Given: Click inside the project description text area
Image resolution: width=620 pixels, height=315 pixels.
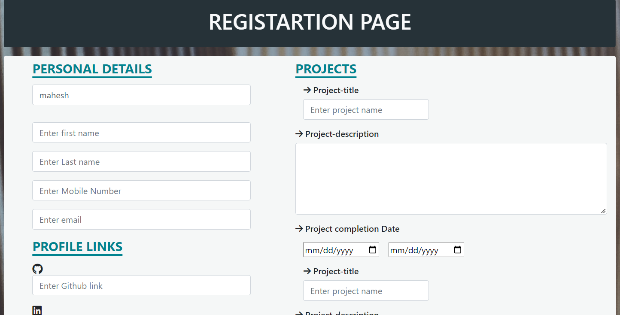Looking at the screenshot, I should pos(451,179).
